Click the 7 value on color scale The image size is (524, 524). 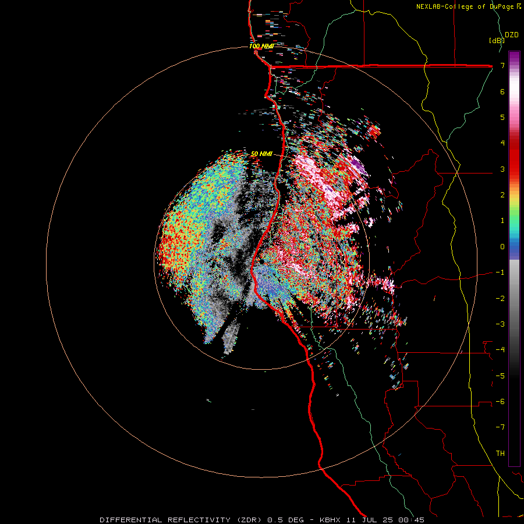click(502, 65)
